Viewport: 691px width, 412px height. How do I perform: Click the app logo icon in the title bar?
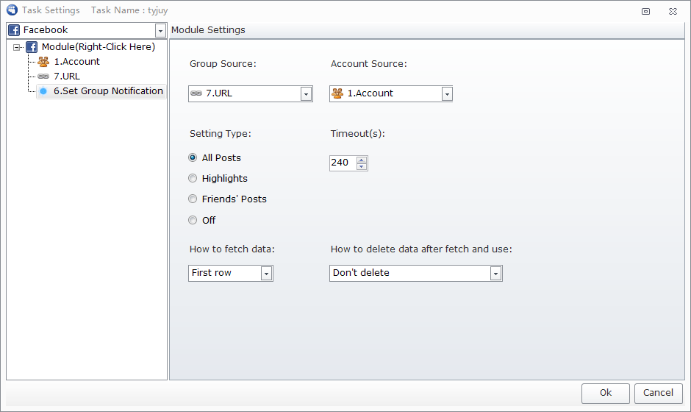tap(12, 10)
